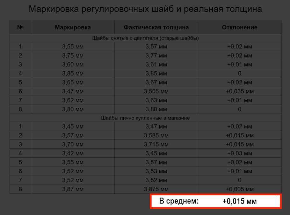Click the 3,62 мм marking cell

73,100
